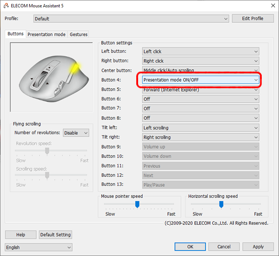Image resolution: width=279 pixels, height=256 pixels.
Task: Switch to the Buttons tab
Action: (15, 34)
